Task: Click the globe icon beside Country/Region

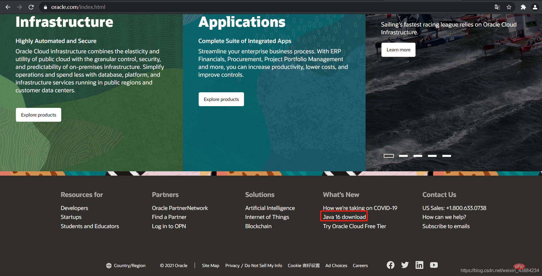Action: [109, 266]
